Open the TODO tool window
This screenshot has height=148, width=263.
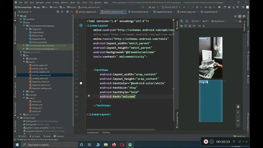tap(23, 136)
